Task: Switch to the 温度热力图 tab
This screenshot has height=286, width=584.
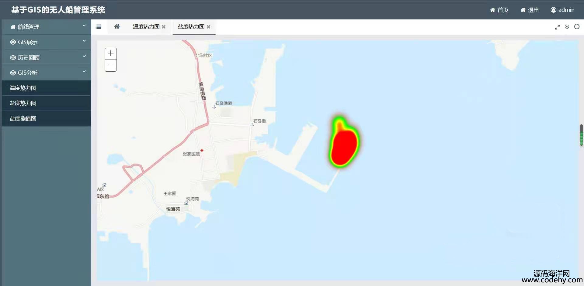Action: tap(146, 27)
